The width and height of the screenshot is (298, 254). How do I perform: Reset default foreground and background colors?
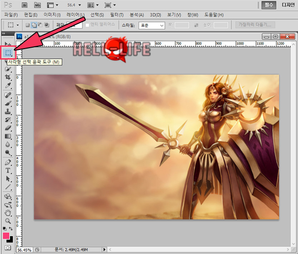pyautogui.click(x=5, y=228)
